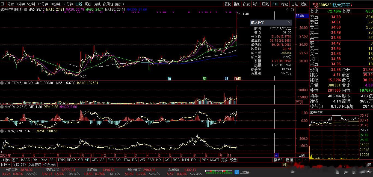Select the VR indicator tab

point(87,160)
